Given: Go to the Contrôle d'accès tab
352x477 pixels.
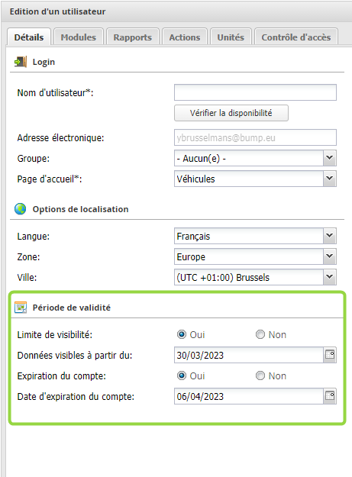Looking at the screenshot, I should 296,37.
